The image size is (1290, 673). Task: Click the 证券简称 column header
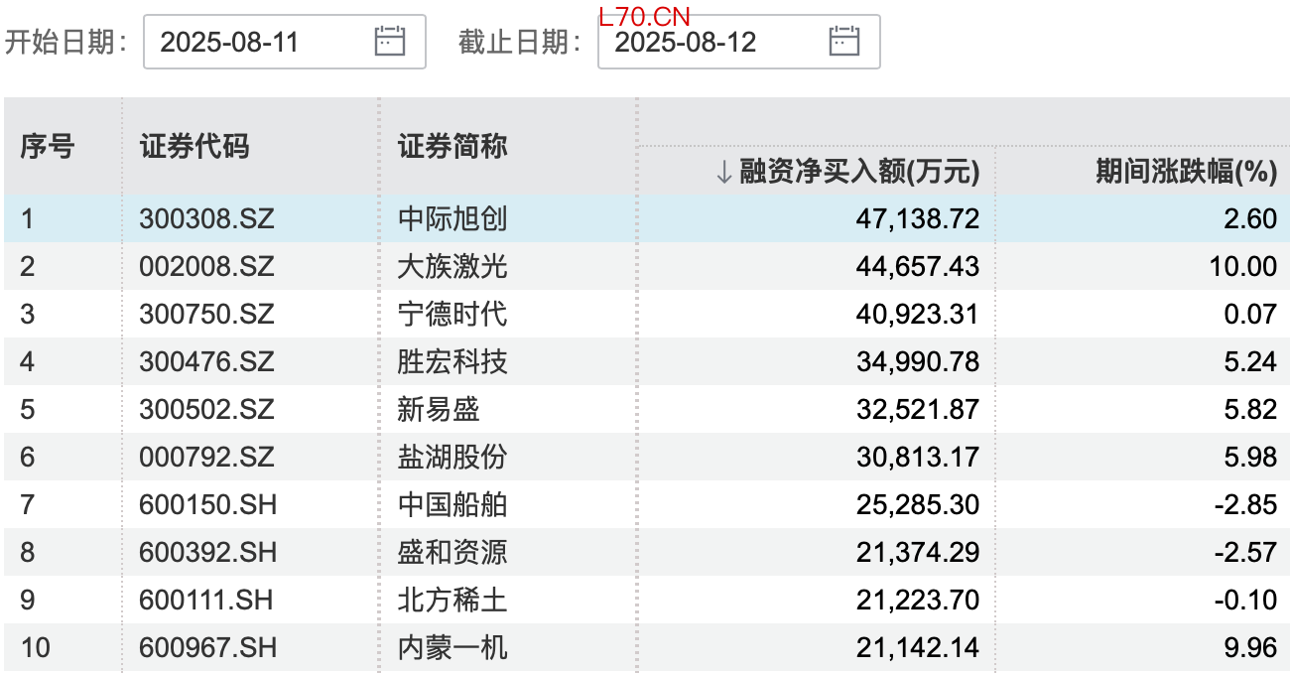coord(452,147)
